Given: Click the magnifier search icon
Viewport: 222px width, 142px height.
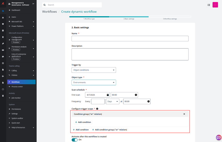Looking at the screenshot, I should [x=45, y=5].
